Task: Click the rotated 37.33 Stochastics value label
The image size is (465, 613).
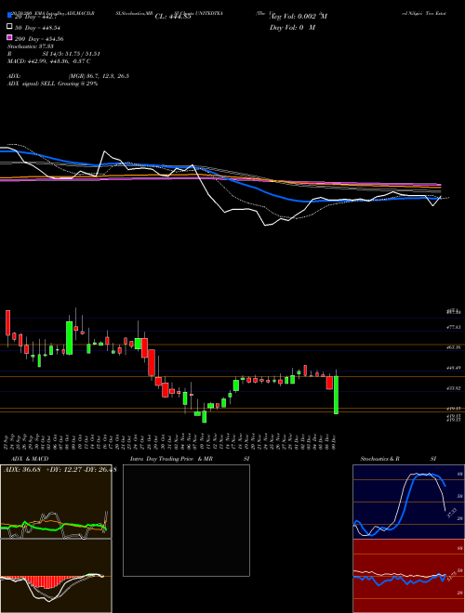Action: (x=452, y=512)
